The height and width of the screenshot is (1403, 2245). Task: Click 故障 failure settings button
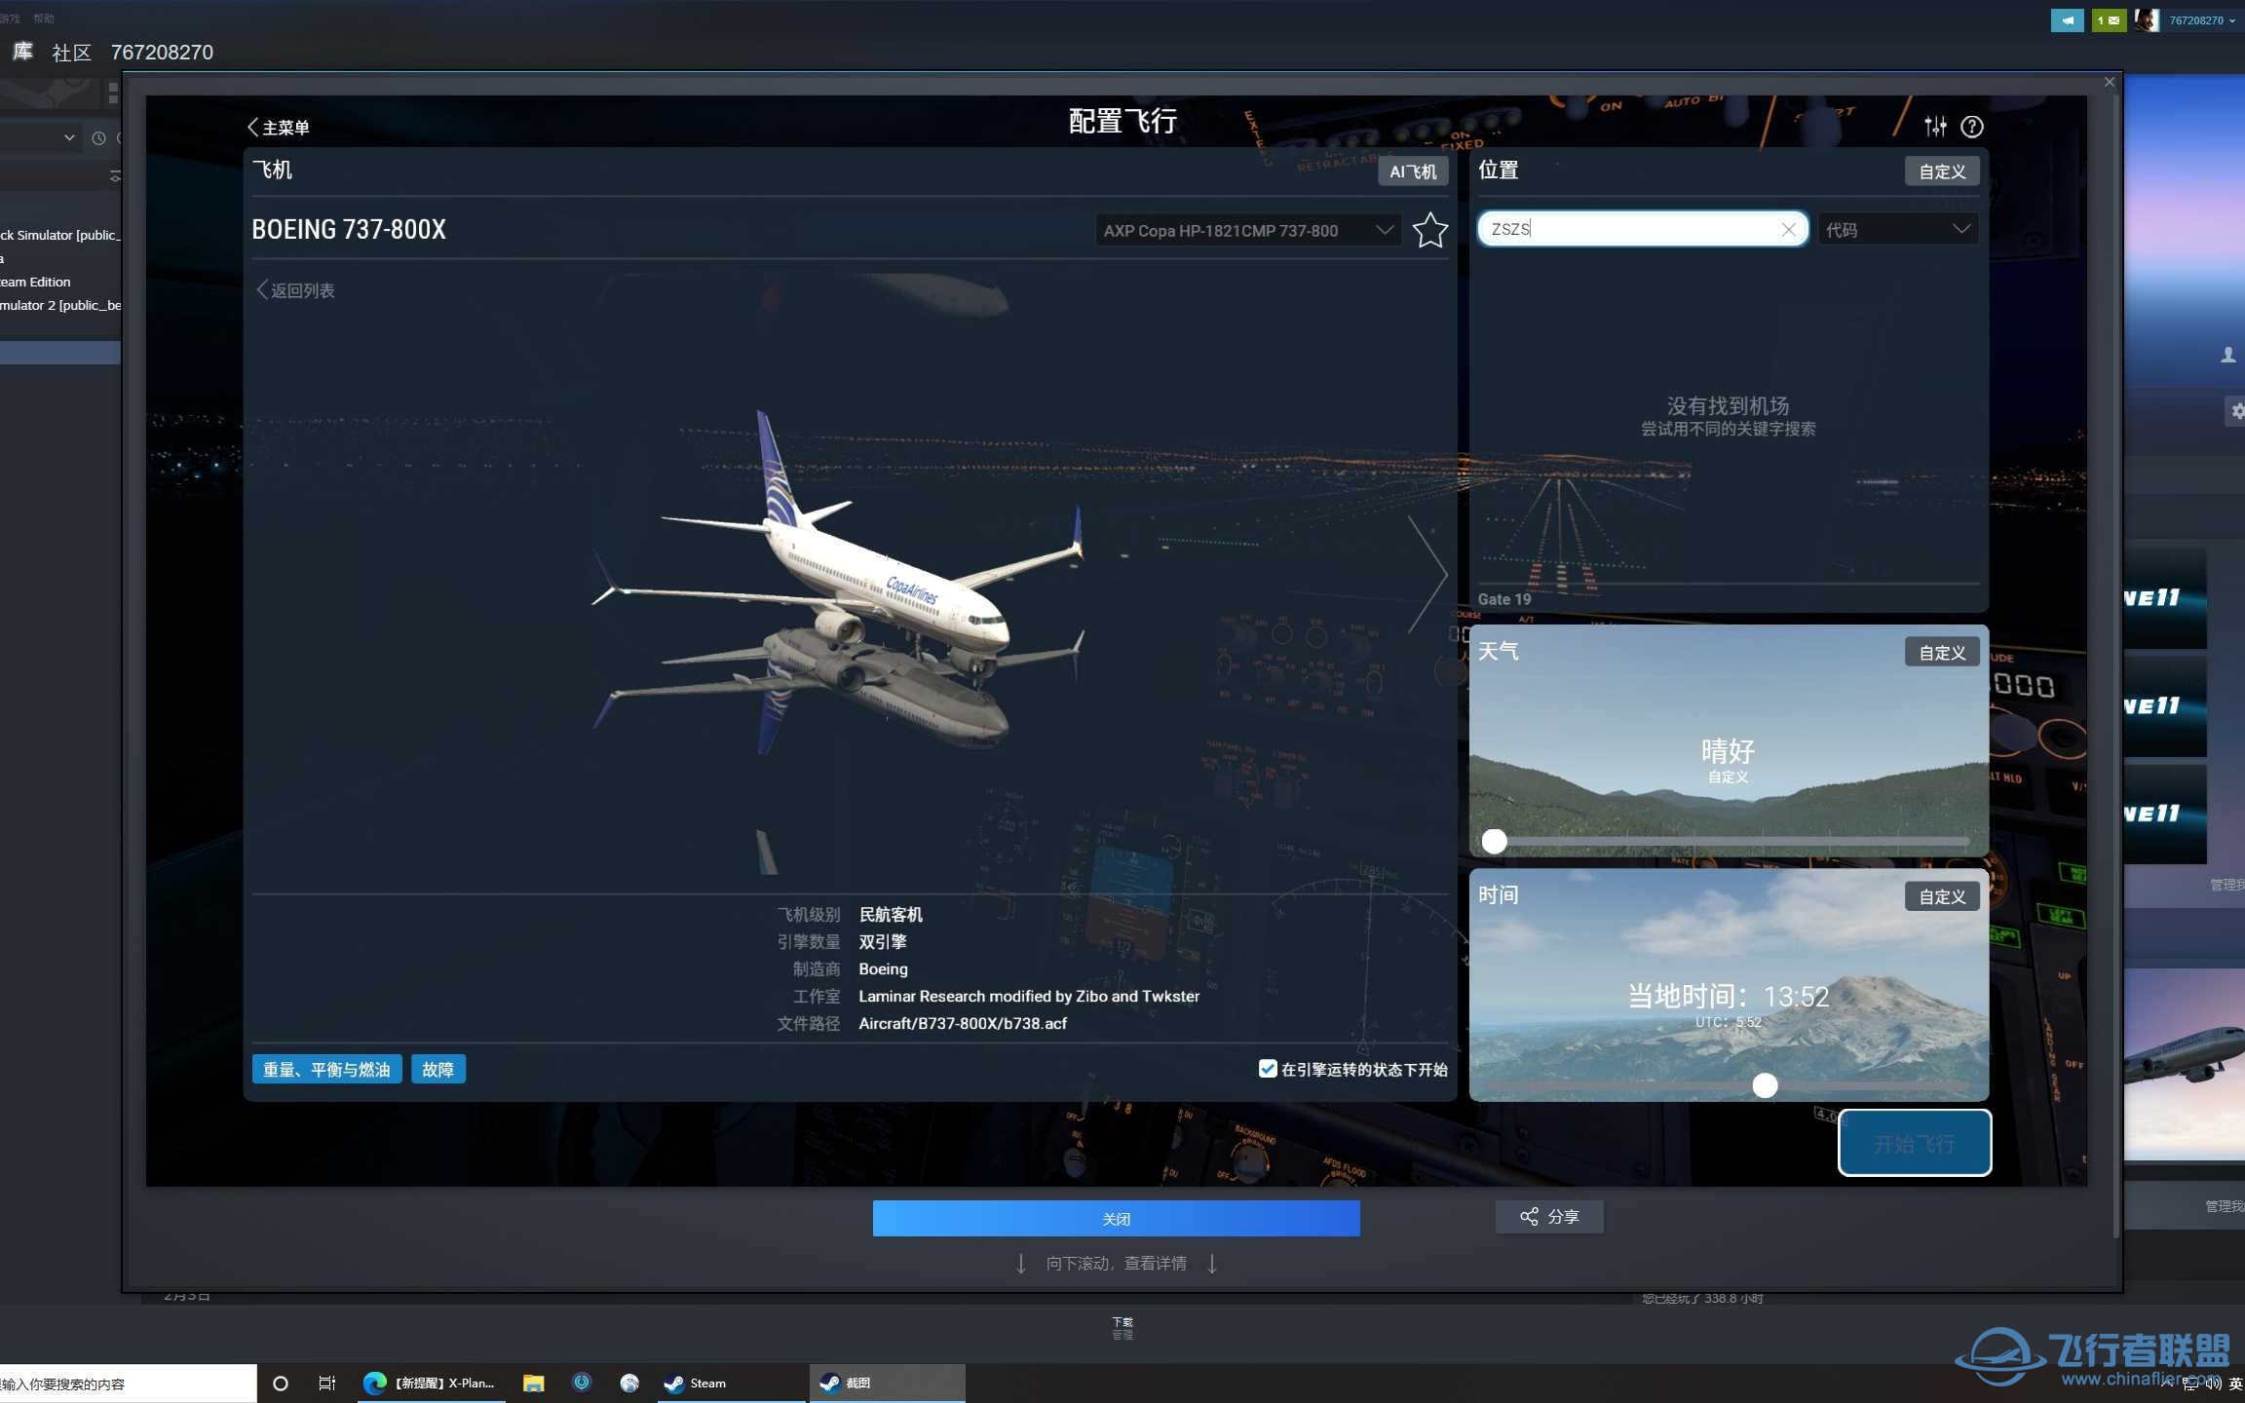tap(435, 1069)
